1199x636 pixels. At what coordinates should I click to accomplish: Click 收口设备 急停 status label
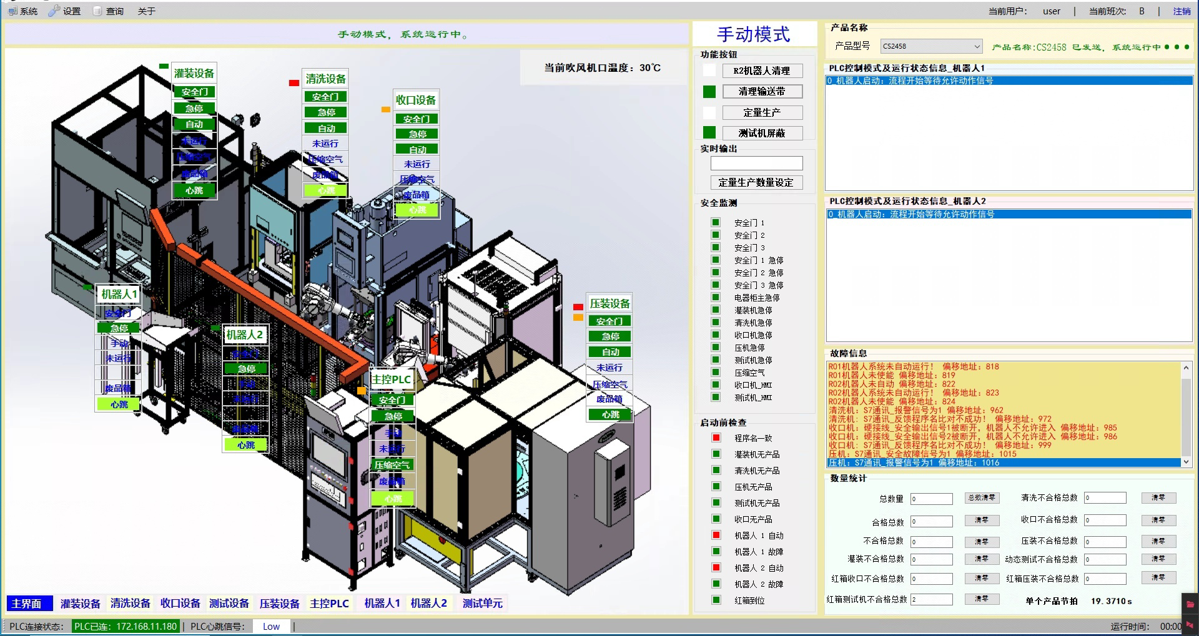417,134
